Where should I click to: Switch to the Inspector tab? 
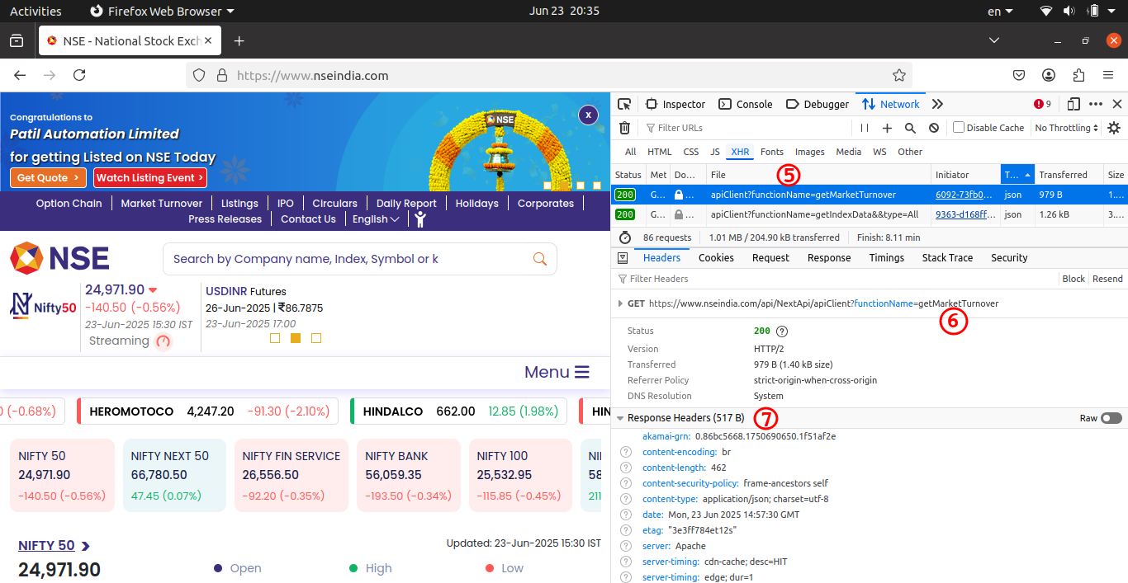[x=675, y=104]
